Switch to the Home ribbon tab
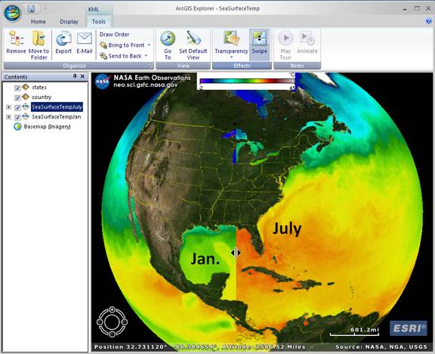This screenshot has width=435, height=354. pos(39,22)
